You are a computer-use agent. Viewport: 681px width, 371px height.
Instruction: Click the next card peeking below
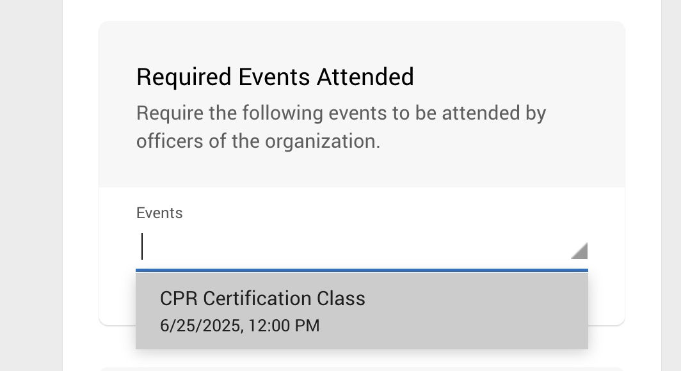[362, 369]
